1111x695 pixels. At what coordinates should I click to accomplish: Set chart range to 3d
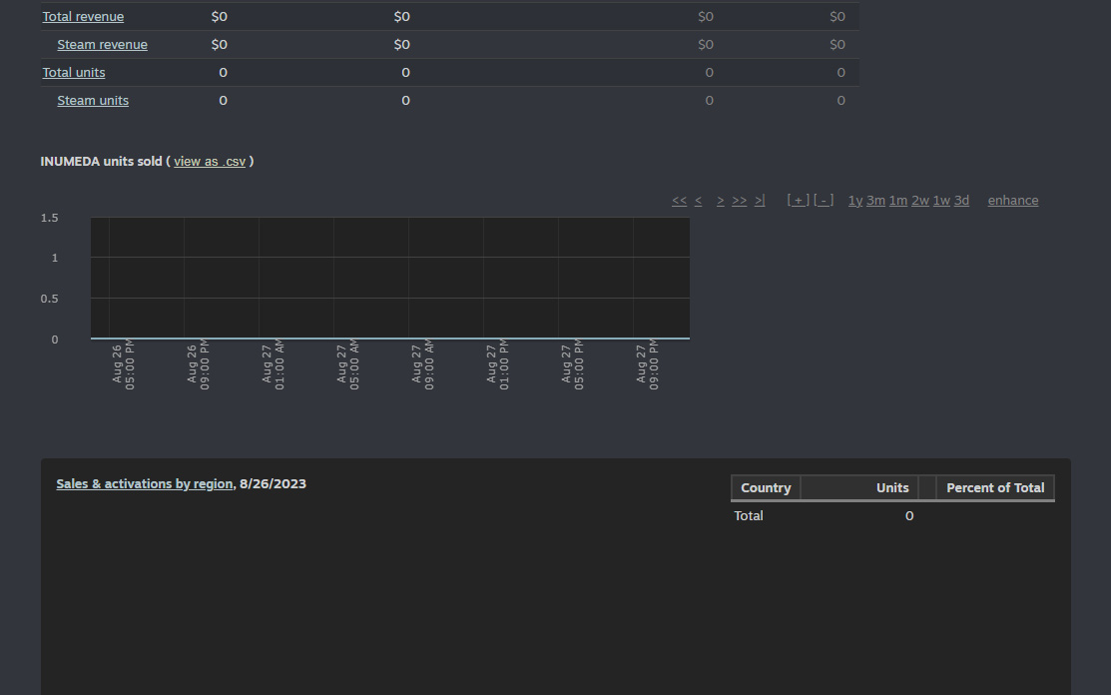coord(961,201)
